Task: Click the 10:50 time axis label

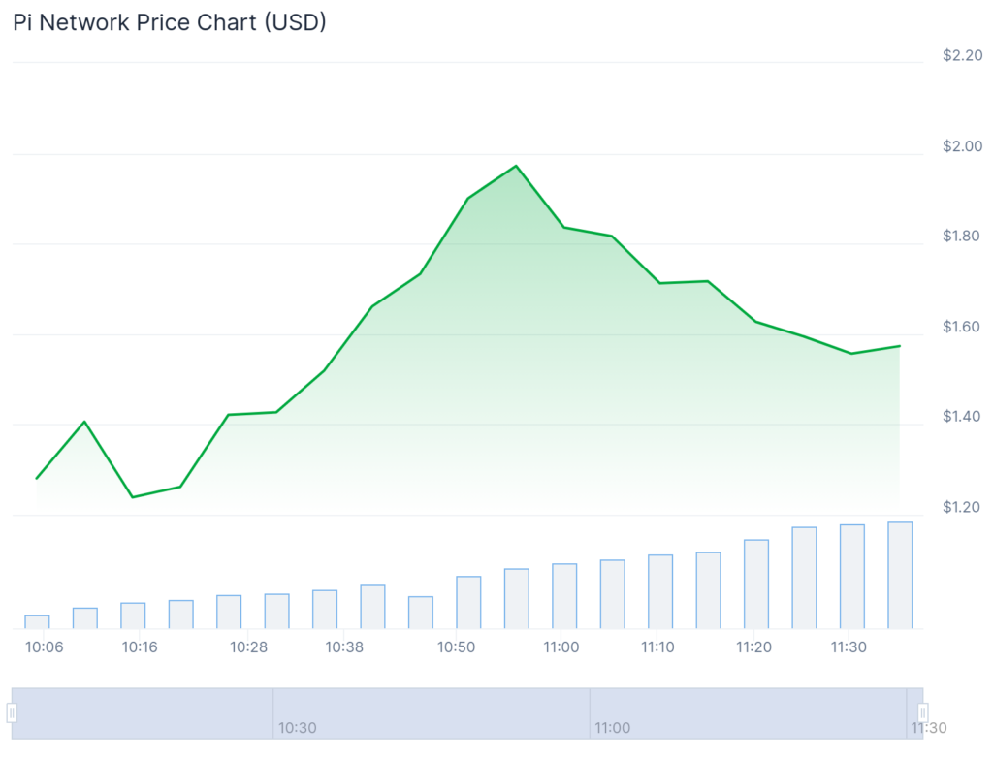Action: tap(456, 647)
